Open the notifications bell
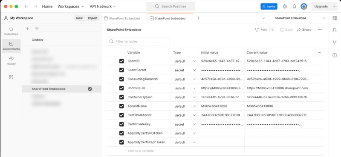The height and width of the screenshot is (157, 341). pos(294,6)
